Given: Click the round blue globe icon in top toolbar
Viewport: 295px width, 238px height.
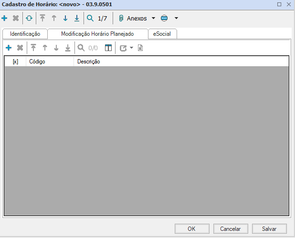Looking at the screenshot, I should [x=165, y=19].
